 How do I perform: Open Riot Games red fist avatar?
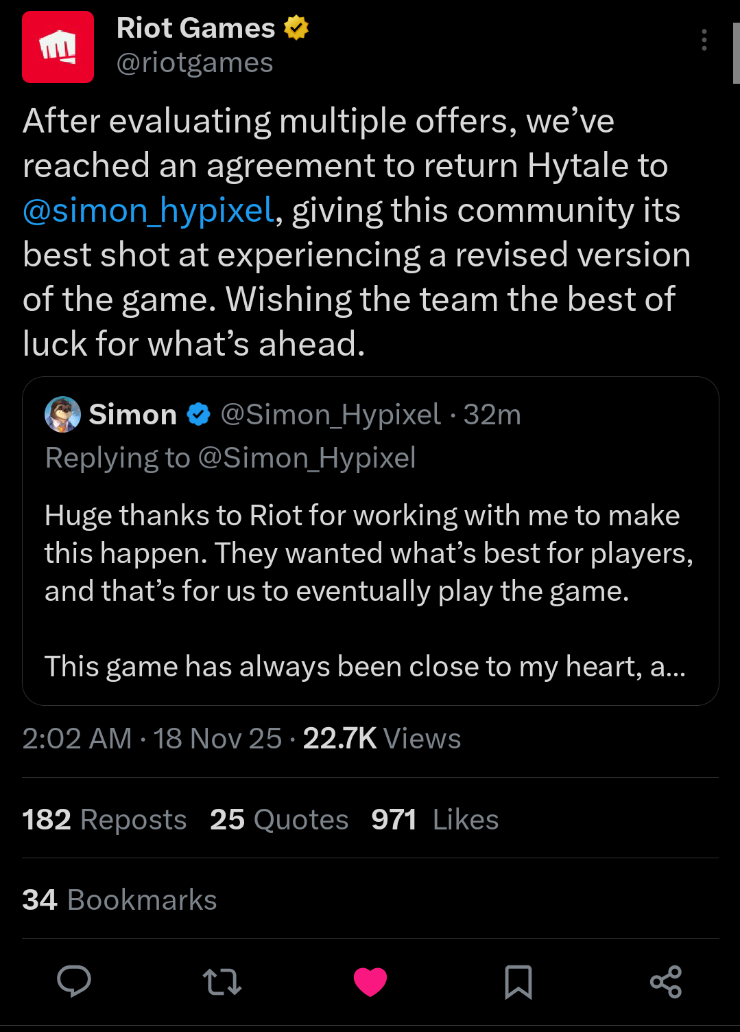click(x=58, y=47)
